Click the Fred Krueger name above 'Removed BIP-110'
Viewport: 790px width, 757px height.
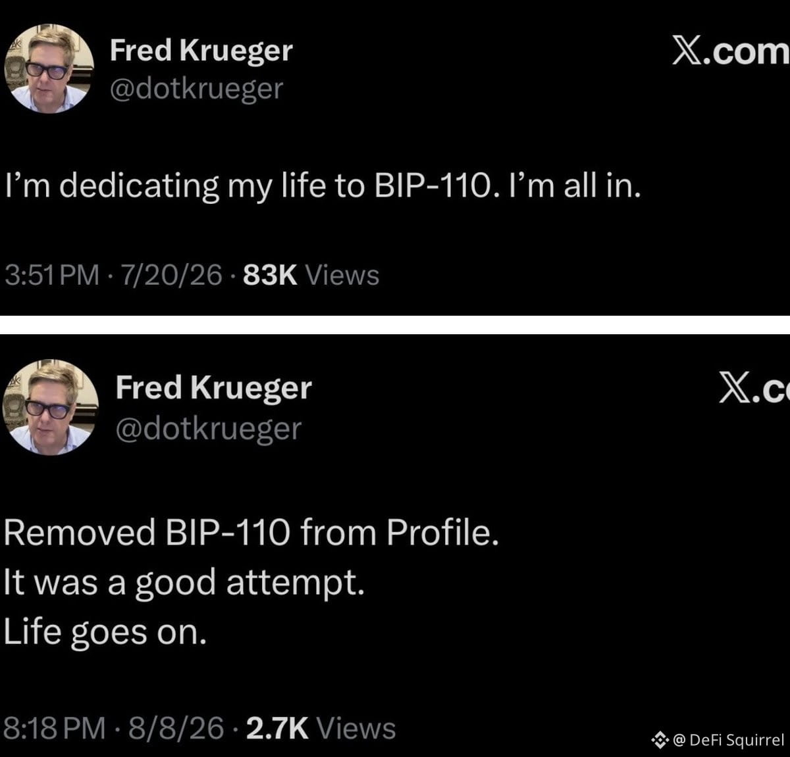(213, 388)
